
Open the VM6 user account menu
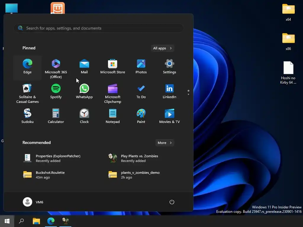tap(33, 202)
